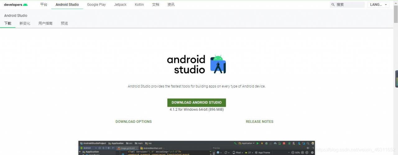Viewport: 398px width, 155px height.
Task: Select AndroidManifest.xml tab in IDE screenshot
Action: 151,148
